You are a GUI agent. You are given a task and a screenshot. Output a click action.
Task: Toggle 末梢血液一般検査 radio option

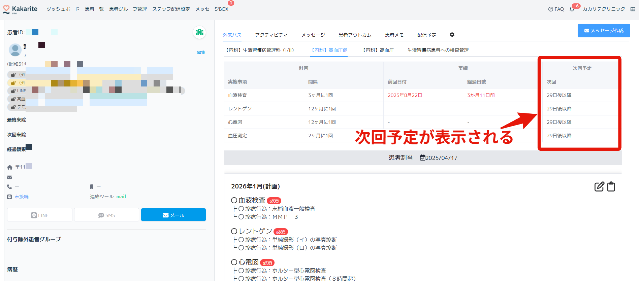pos(241,209)
